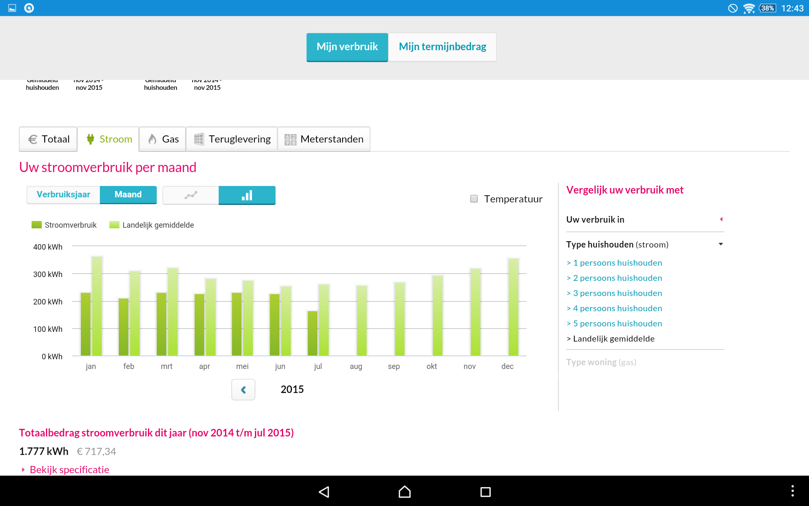
Task: Open the Meterstanden tab with the meter icon
Action: pos(324,139)
